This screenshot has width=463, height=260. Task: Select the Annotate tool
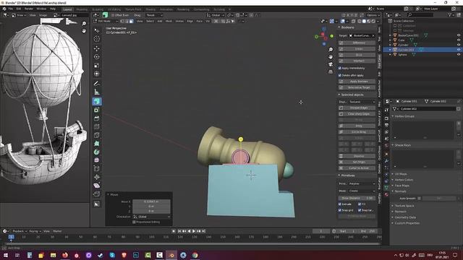tap(96, 84)
